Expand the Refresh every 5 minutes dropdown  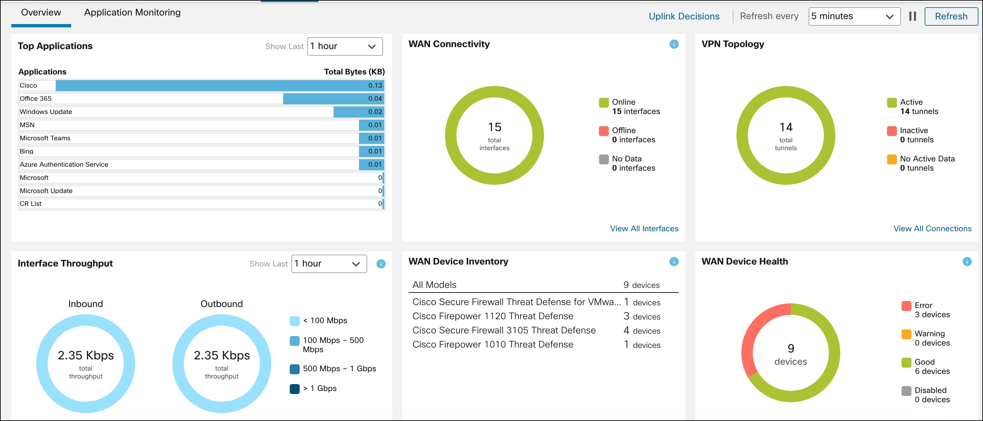tap(854, 16)
